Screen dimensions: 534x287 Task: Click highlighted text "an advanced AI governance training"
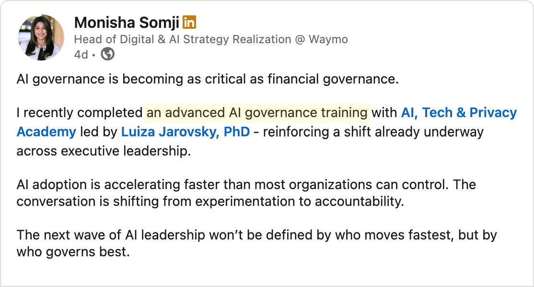[x=256, y=113]
